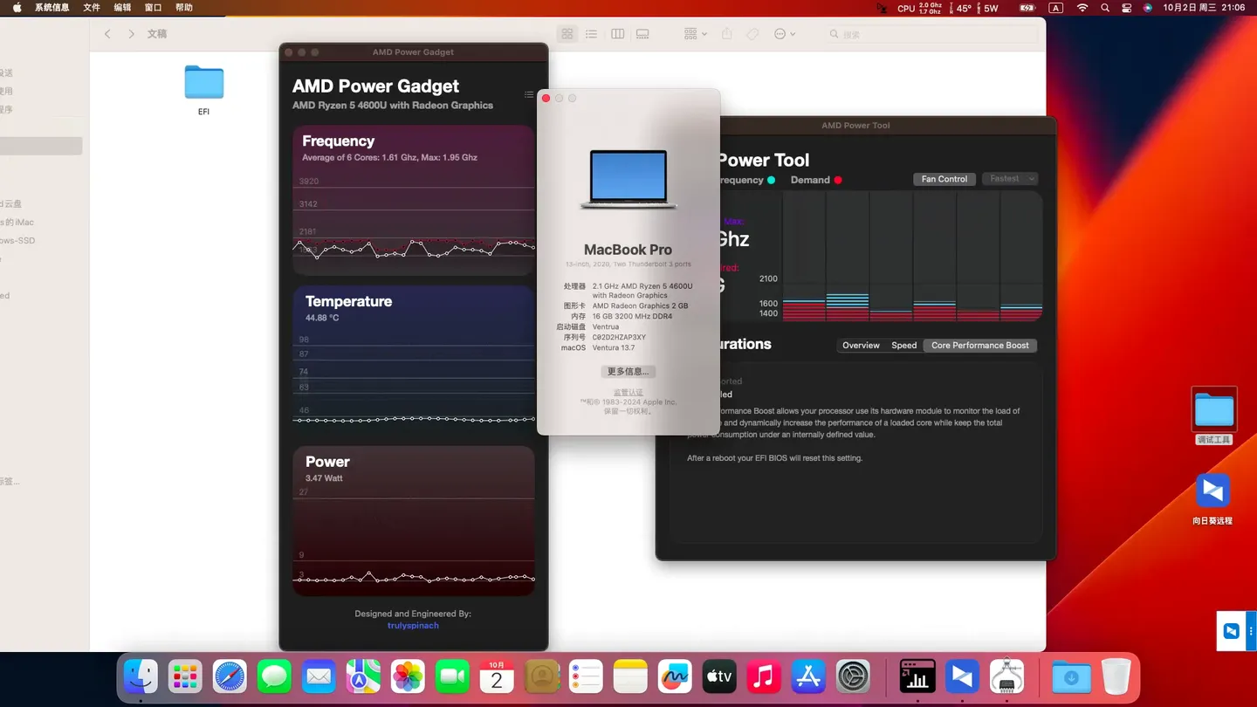Image resolution: width=1257 pixels, height=707 pixels.
Task: Open Spotlight search in menu bar
Action: pyautogui.click(x=1105, y=8)
